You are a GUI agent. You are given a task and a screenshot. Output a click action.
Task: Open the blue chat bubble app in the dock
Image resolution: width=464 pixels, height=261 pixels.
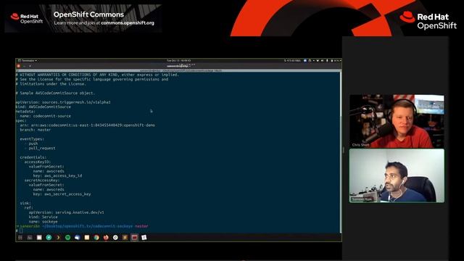pos(78,237)
